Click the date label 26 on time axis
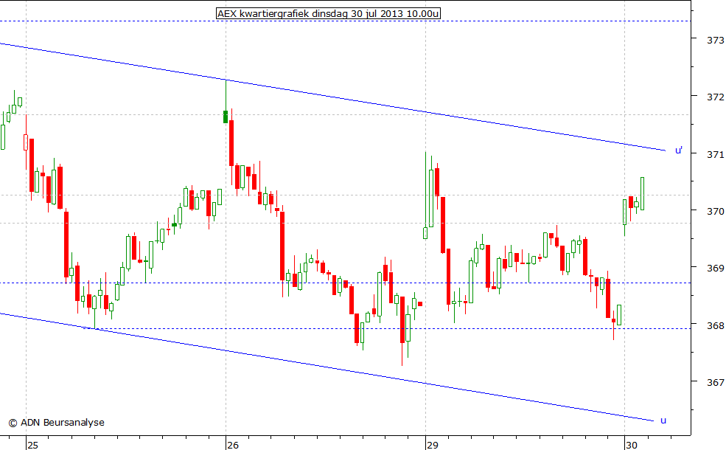The image size is (726, 450). coord(233,445)
